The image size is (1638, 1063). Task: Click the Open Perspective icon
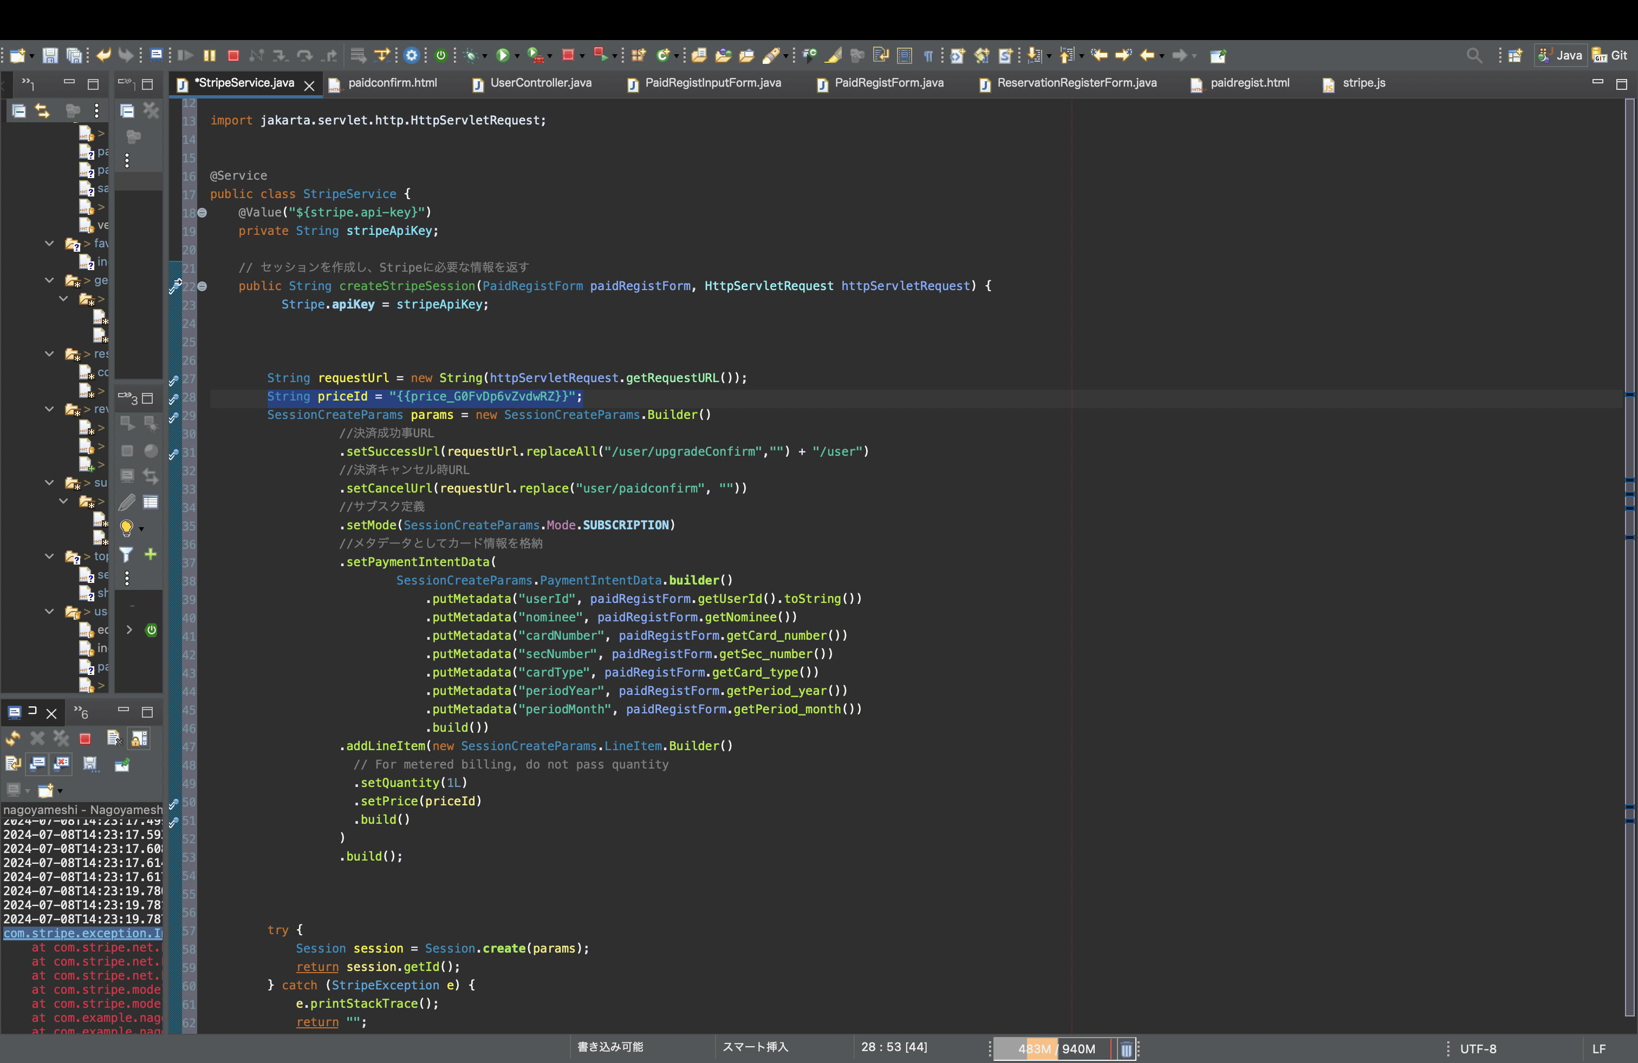(x=1515, y=56)
